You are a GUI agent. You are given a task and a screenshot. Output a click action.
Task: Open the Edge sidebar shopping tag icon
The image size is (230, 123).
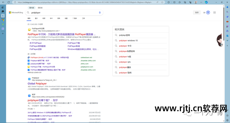click(x=227, y=17)
